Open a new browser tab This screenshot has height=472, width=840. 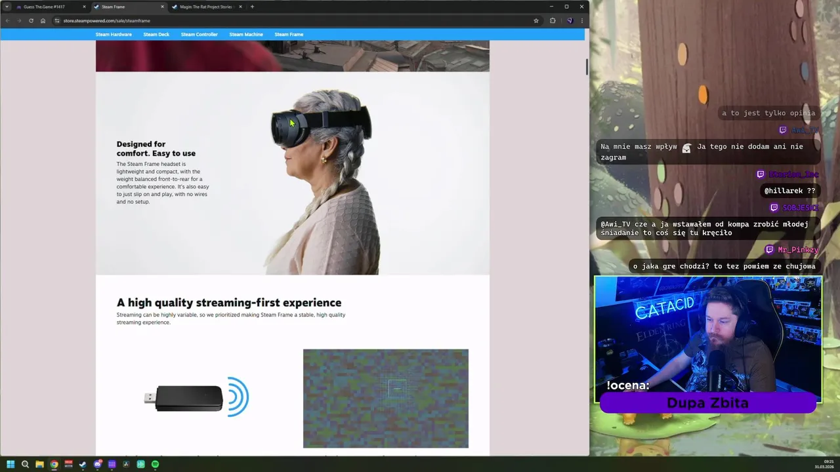[252, 7]
